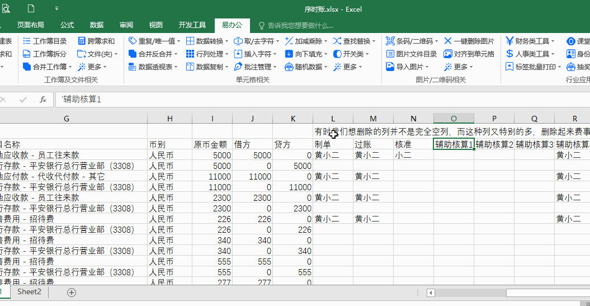Select the 币别 header cell
Image resolution: width=590 pixels, height=306 pixels.
[169, 144]
